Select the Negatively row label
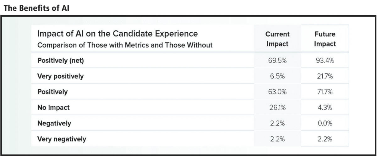Screen dimensions: 377x156 coord(54,123)
